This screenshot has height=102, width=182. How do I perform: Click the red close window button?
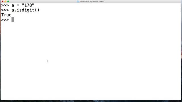pos(3,1)
